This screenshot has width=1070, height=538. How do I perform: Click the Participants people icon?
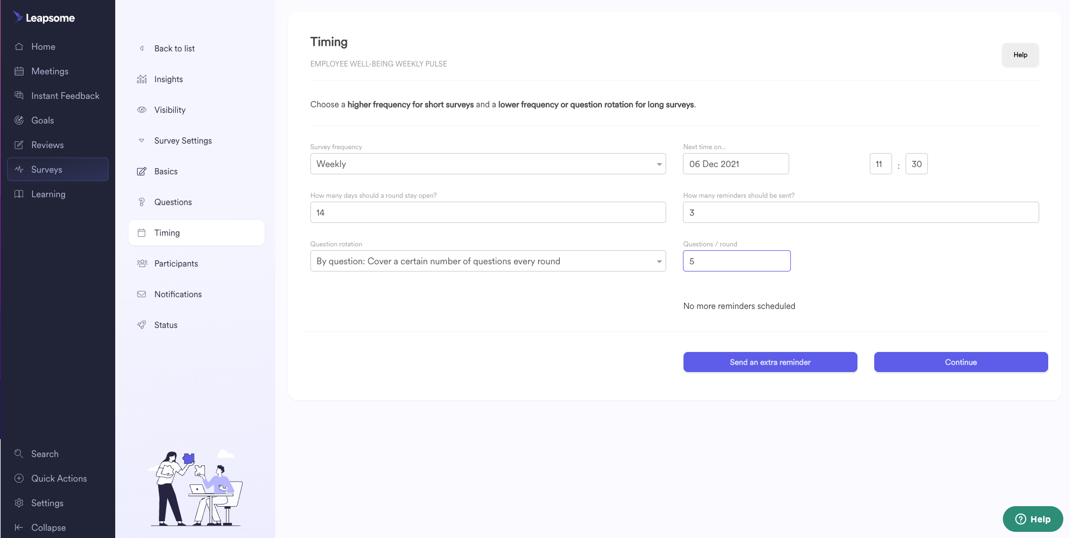click(x=142, y=264)
